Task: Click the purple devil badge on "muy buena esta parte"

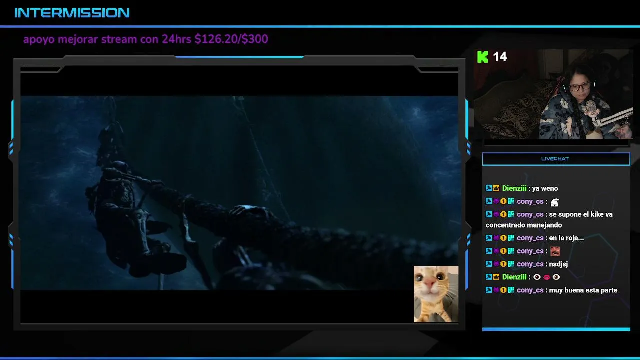Action: click(x=496, y=290)
